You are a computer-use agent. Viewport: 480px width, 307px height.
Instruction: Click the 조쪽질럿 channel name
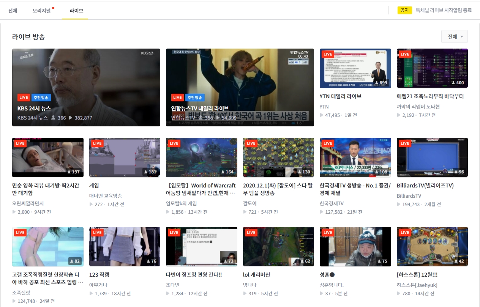coord(21,293)
